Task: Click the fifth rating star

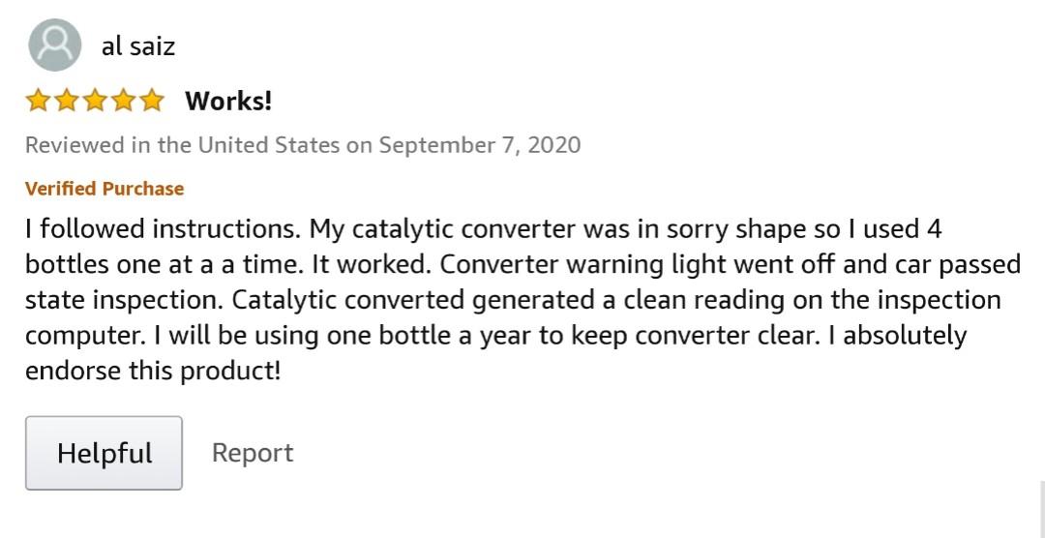Action: click(152, 101)
